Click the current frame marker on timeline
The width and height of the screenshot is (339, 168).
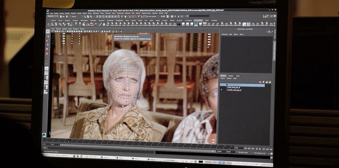click(x=69, y=141)
